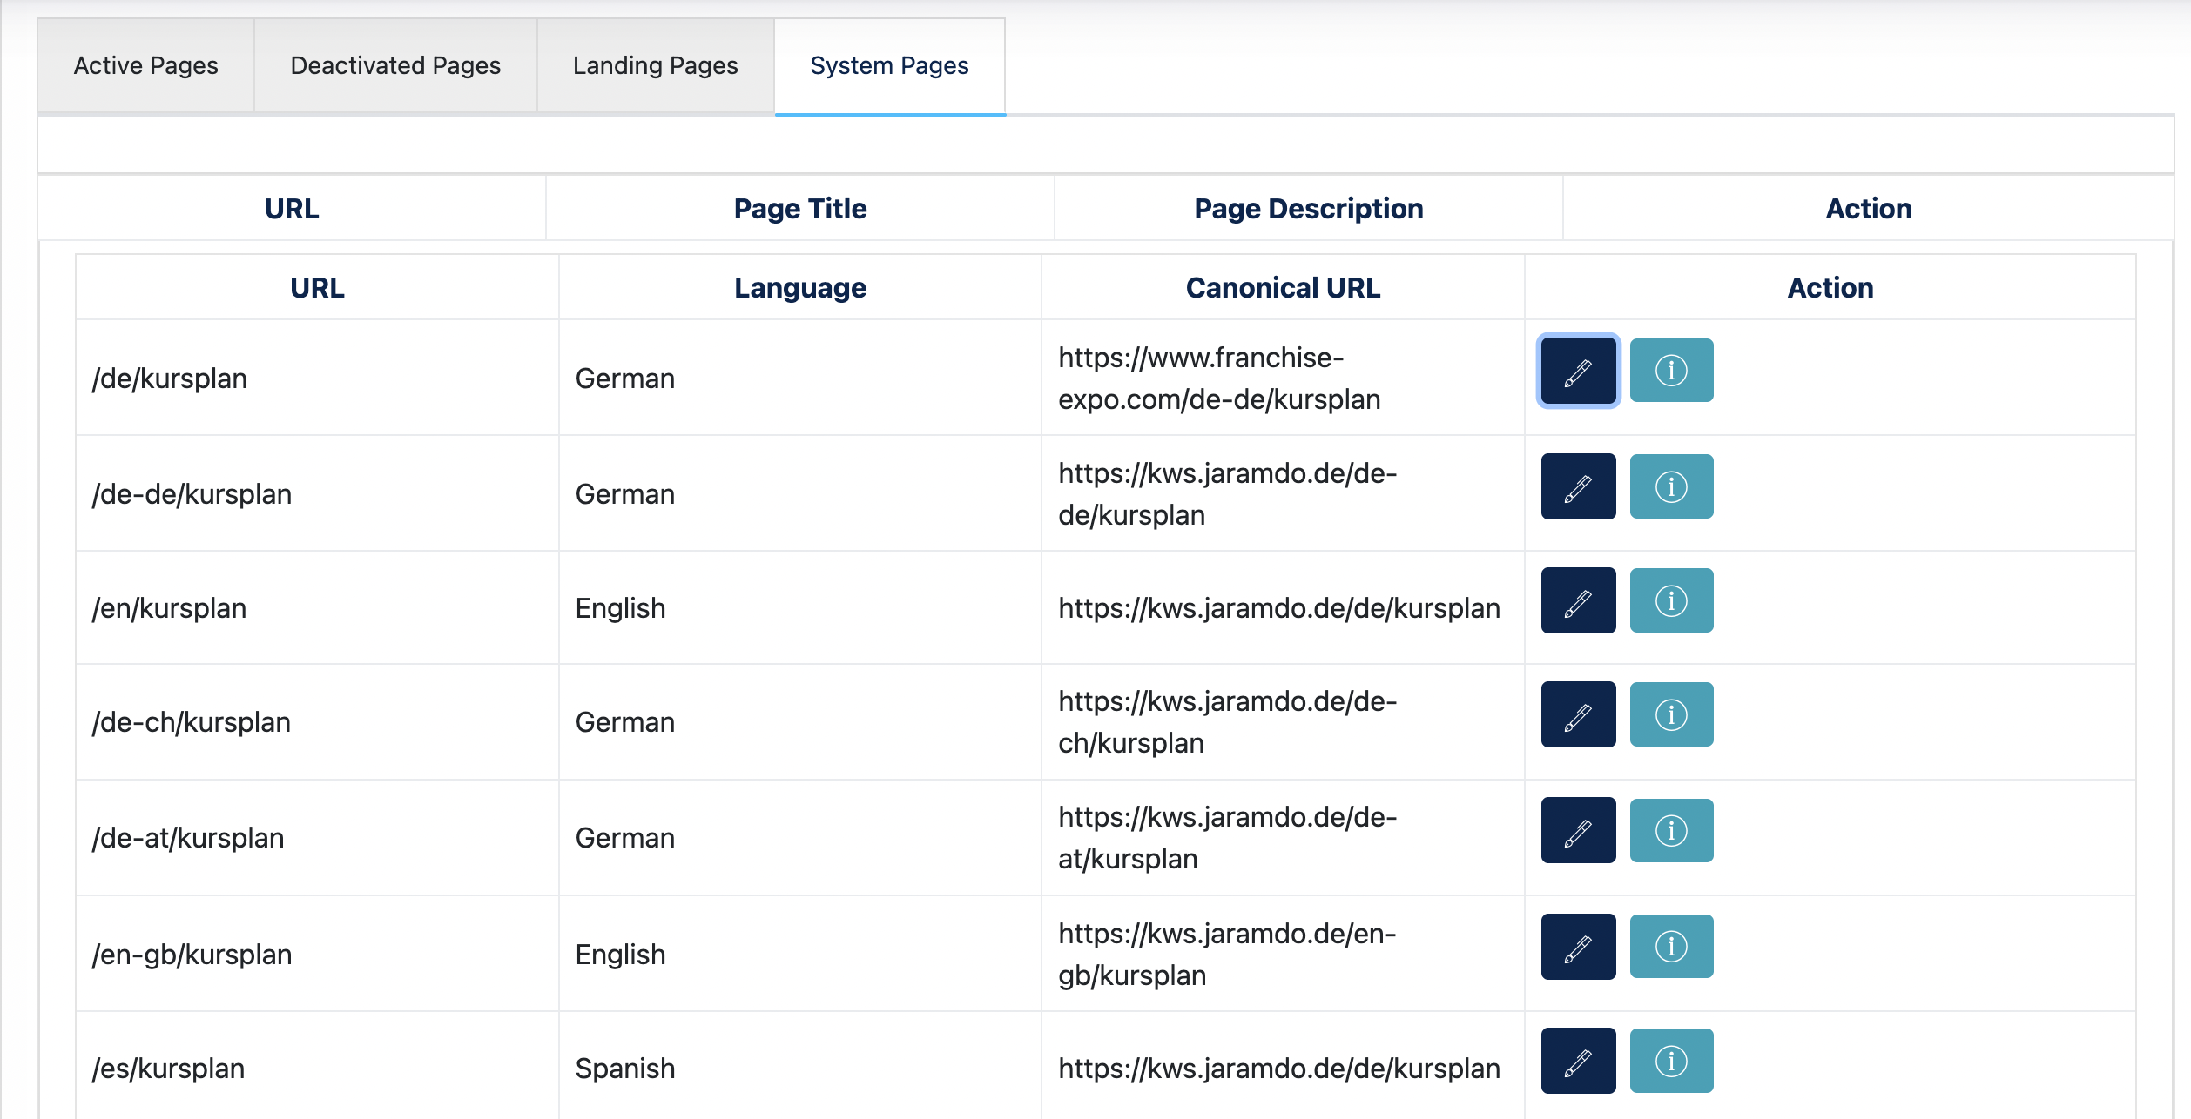Show info for the /de-de/kursplan page

coord(1671,486)
